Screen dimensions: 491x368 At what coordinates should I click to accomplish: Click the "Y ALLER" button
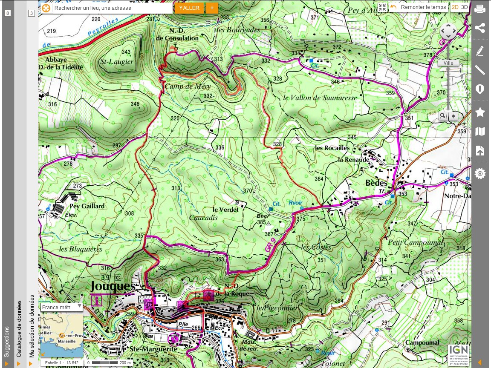189,8
